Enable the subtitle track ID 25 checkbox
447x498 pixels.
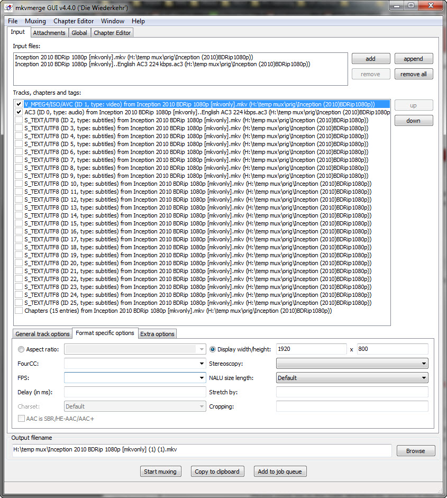point(19,303)
